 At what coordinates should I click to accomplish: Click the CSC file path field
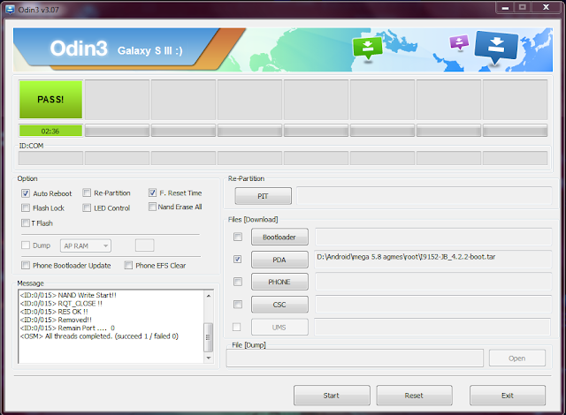[x=433, y=305]
